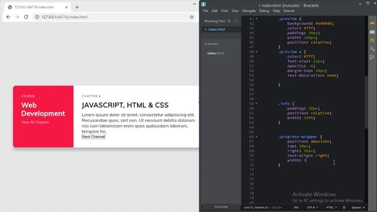Click the opacity: .6 line in editor
The height and width of the screenshot is (212, 377).
pos(301,66)
